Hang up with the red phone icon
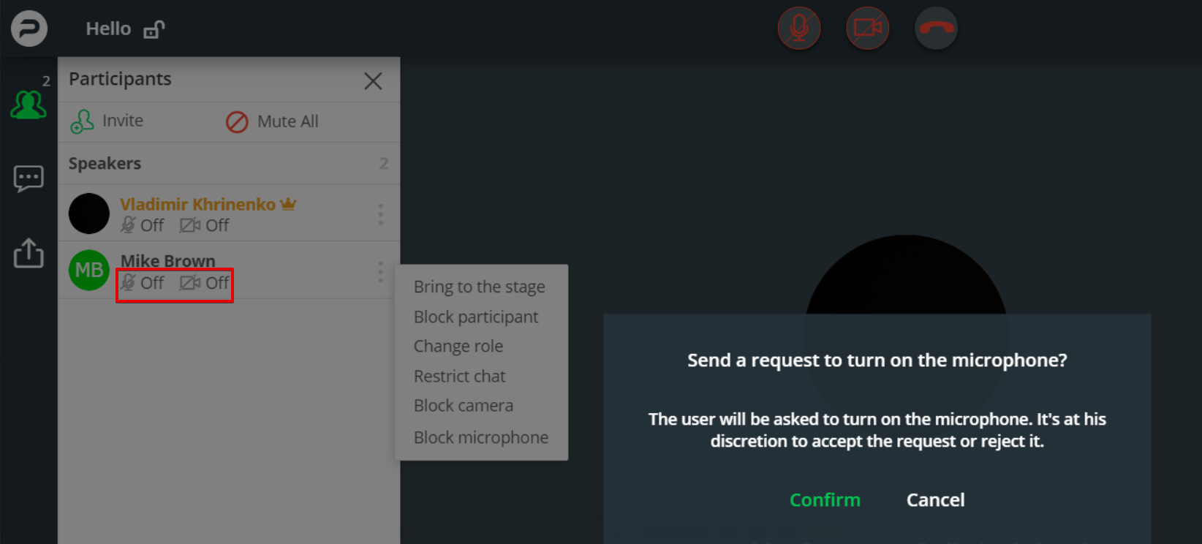Image resolution: width=1202 pixels, height=544 pixels. (937, 29)
